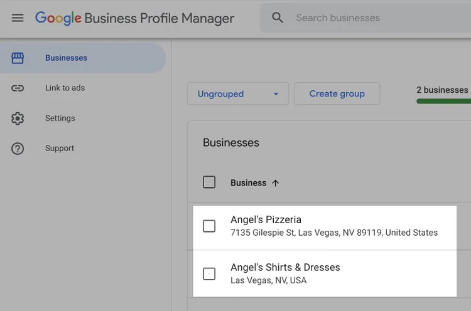
Task: Sort by the Business column header
Action: 249,183
